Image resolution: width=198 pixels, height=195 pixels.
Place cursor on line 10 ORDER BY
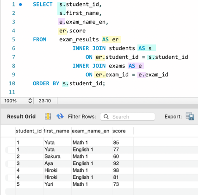(x=46, y=83)
